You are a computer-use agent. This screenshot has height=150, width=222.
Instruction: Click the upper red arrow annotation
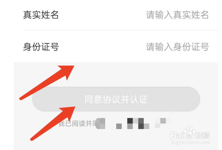[x=47, y=83]
